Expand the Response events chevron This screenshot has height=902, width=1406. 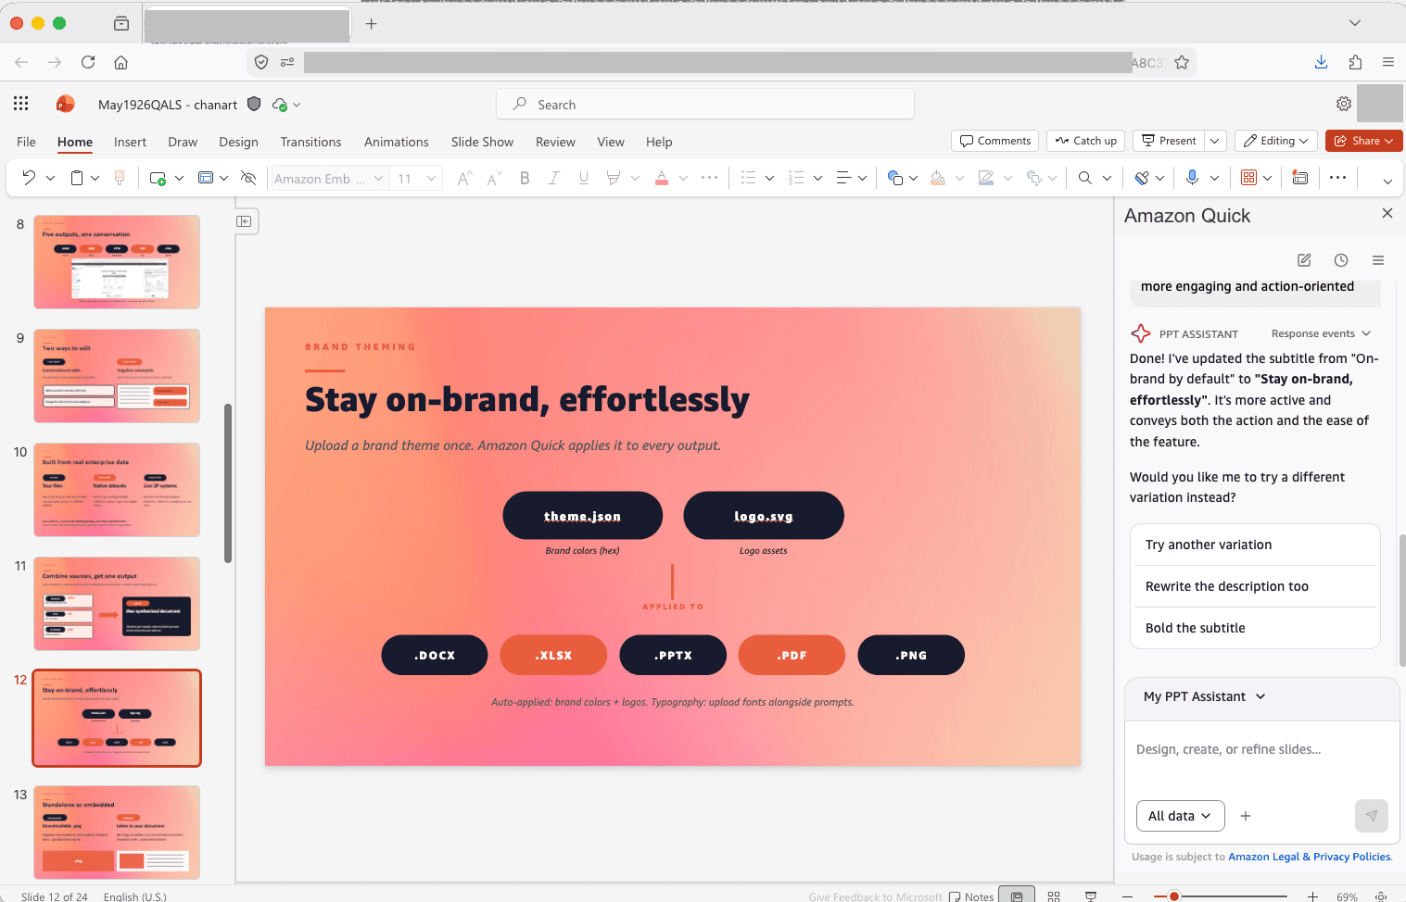tap(1366, 333)
